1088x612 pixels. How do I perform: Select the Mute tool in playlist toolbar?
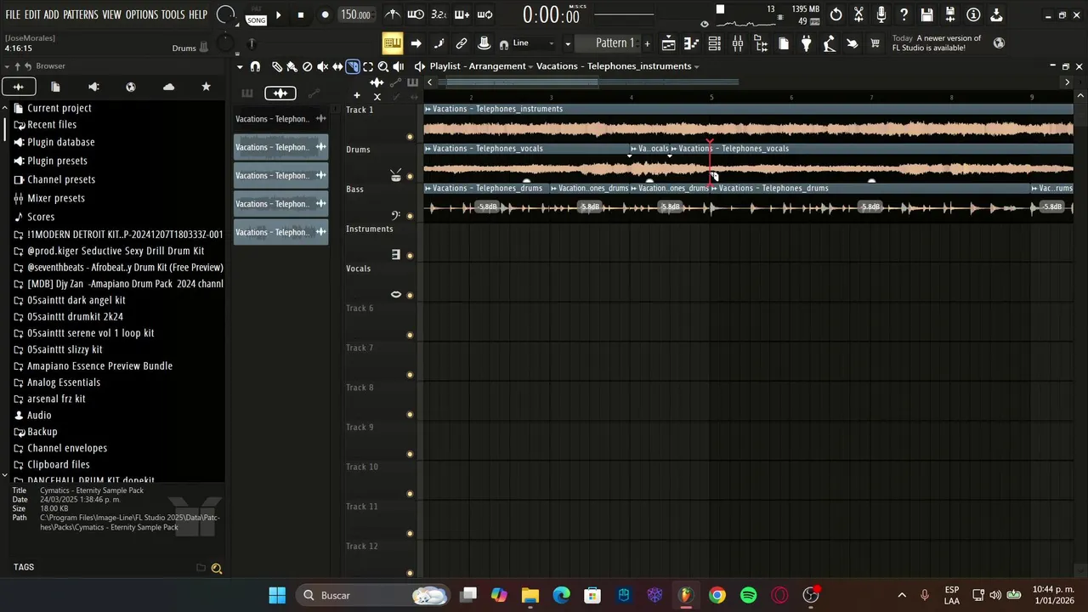323,66
